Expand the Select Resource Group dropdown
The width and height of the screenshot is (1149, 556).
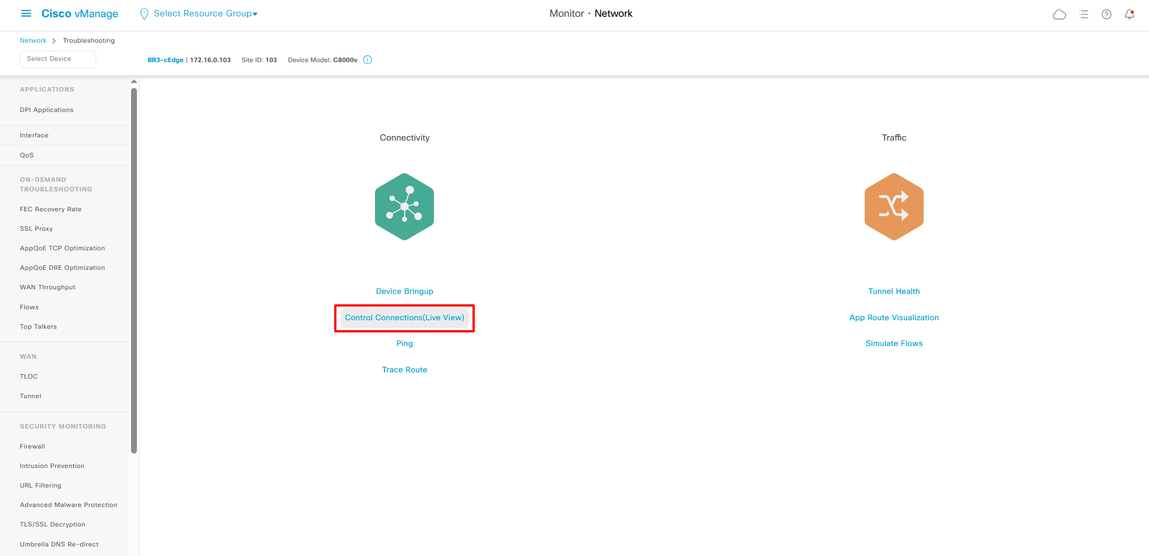205,14
